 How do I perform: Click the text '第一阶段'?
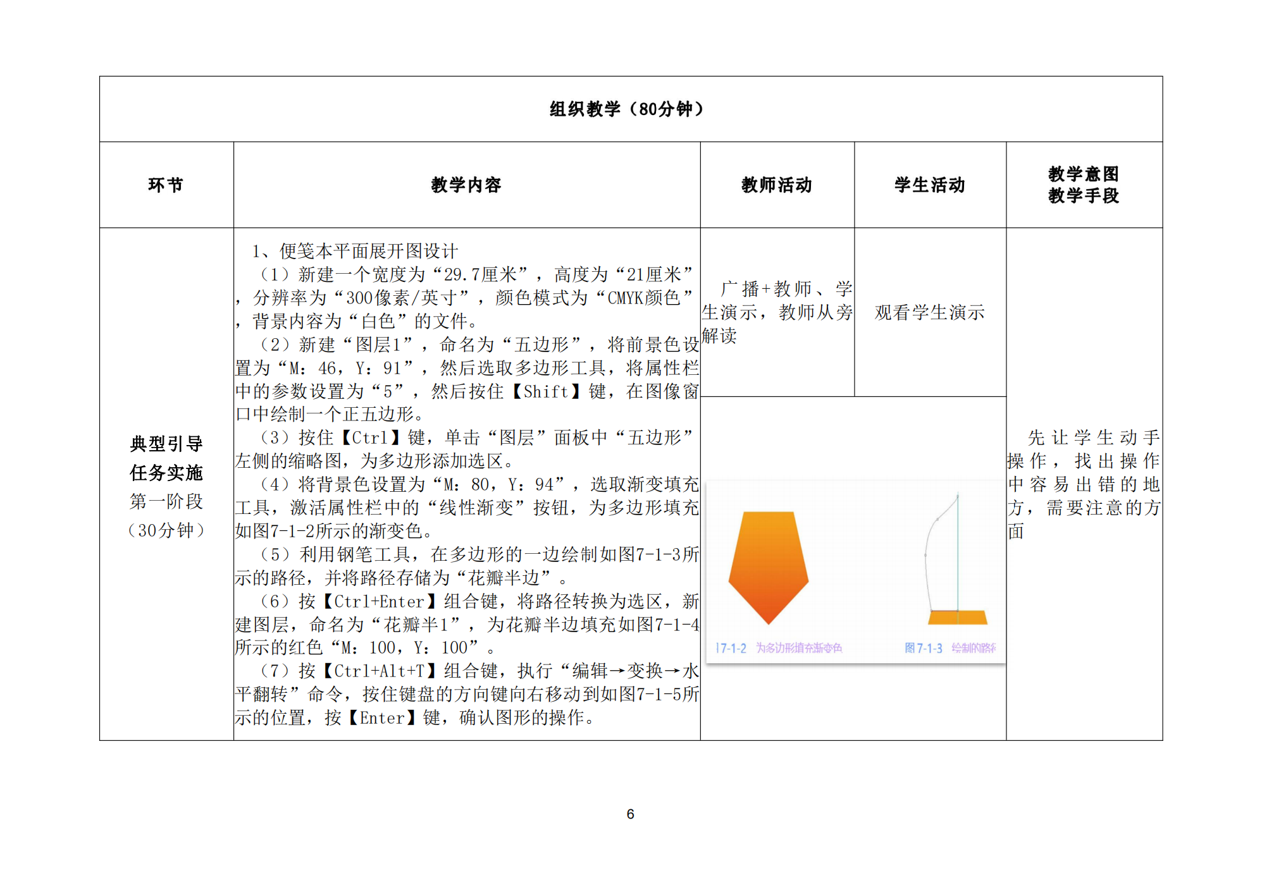tap(166, 501)
